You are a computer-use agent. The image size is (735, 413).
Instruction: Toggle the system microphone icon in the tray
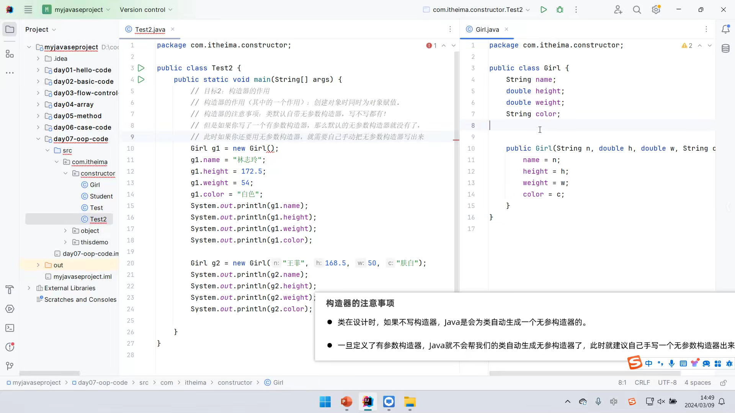click(x=598, y=402)
